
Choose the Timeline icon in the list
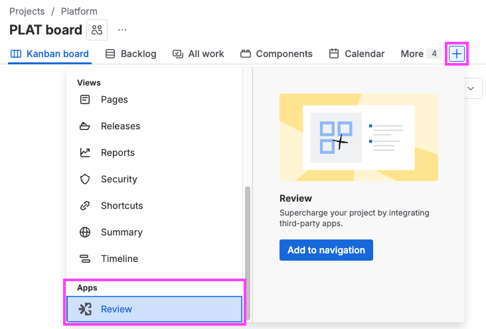85,259
